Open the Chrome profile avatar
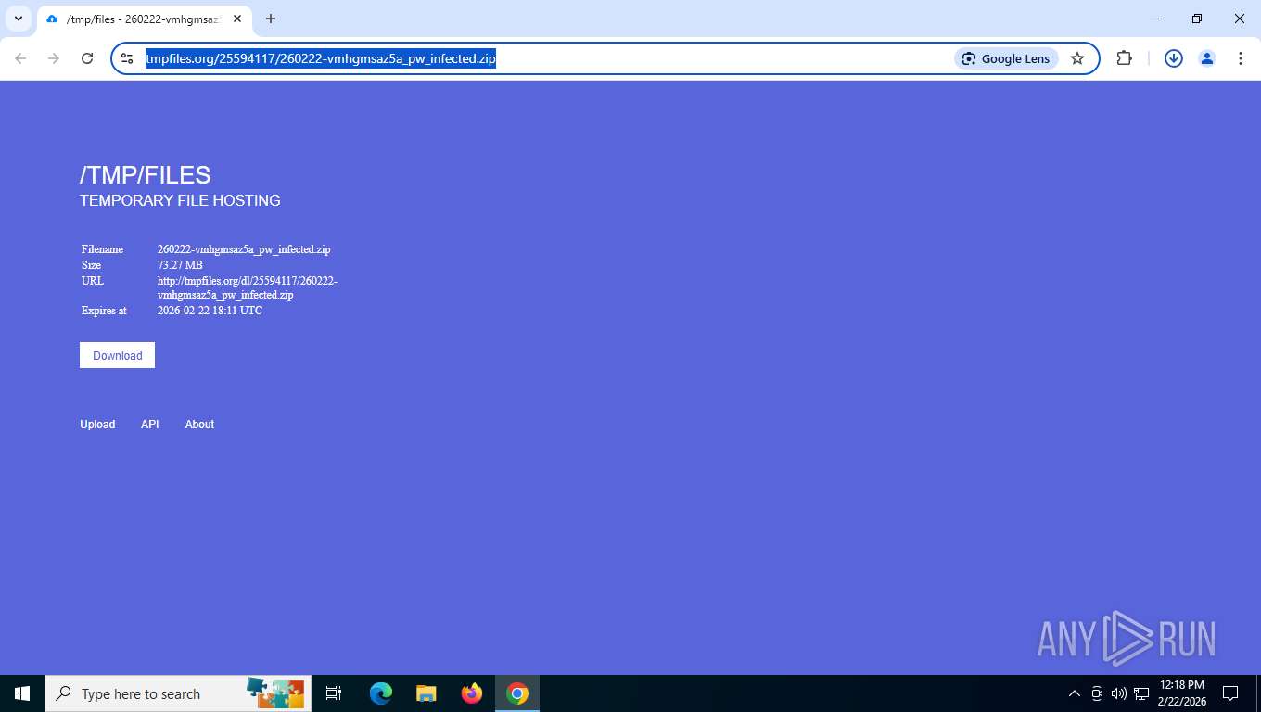Image resolution: width=1261 pixels, height=712 pixels. pos(1207,58)
